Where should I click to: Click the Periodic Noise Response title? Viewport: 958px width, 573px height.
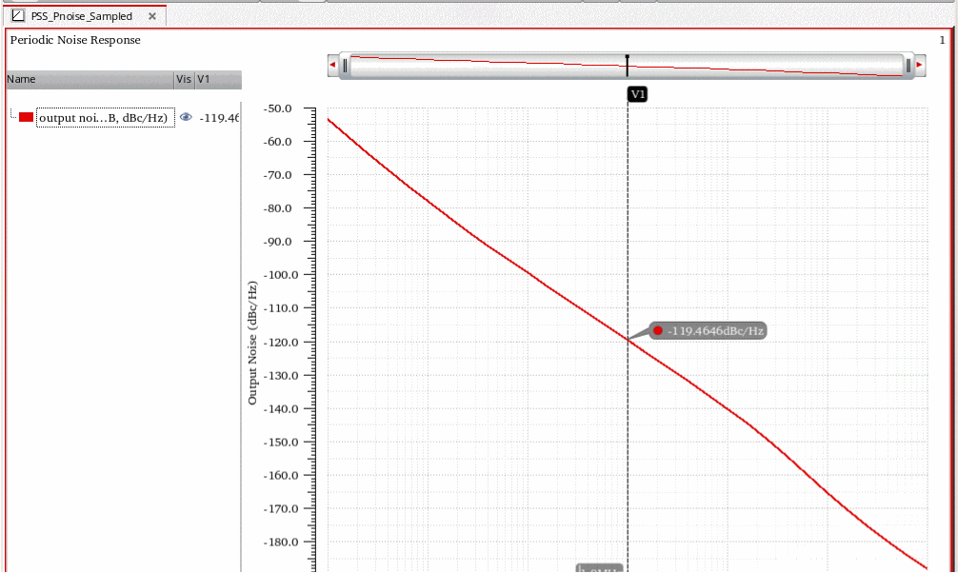click(75, 40)
